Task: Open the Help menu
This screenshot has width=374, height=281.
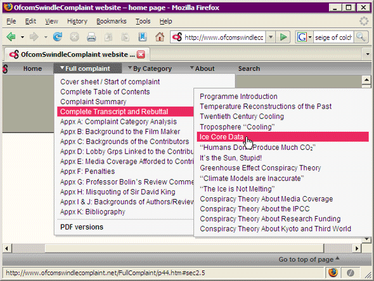Action: pyautogui.click(x=166, y=21)
